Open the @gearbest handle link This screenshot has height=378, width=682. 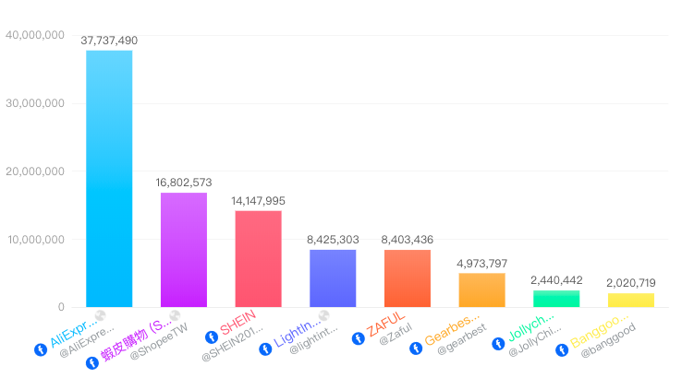(x=462, y=351)
